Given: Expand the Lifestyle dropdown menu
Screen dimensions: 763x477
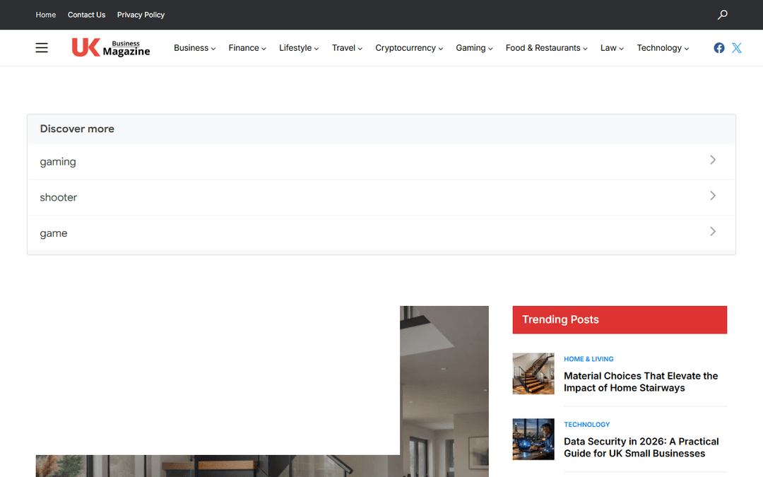Looking at the screenshot, I should click(299, 48).
